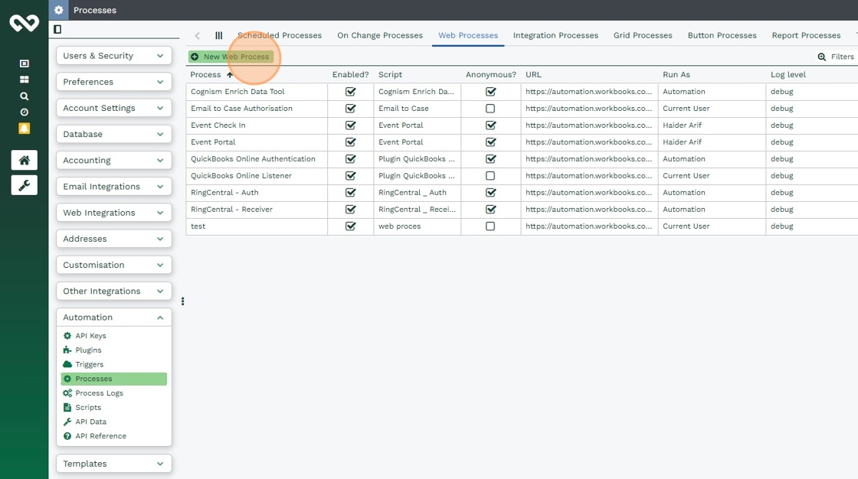Enable Anonymous checkbox for test process
The image size is (858, 479).
pos(490,226)
